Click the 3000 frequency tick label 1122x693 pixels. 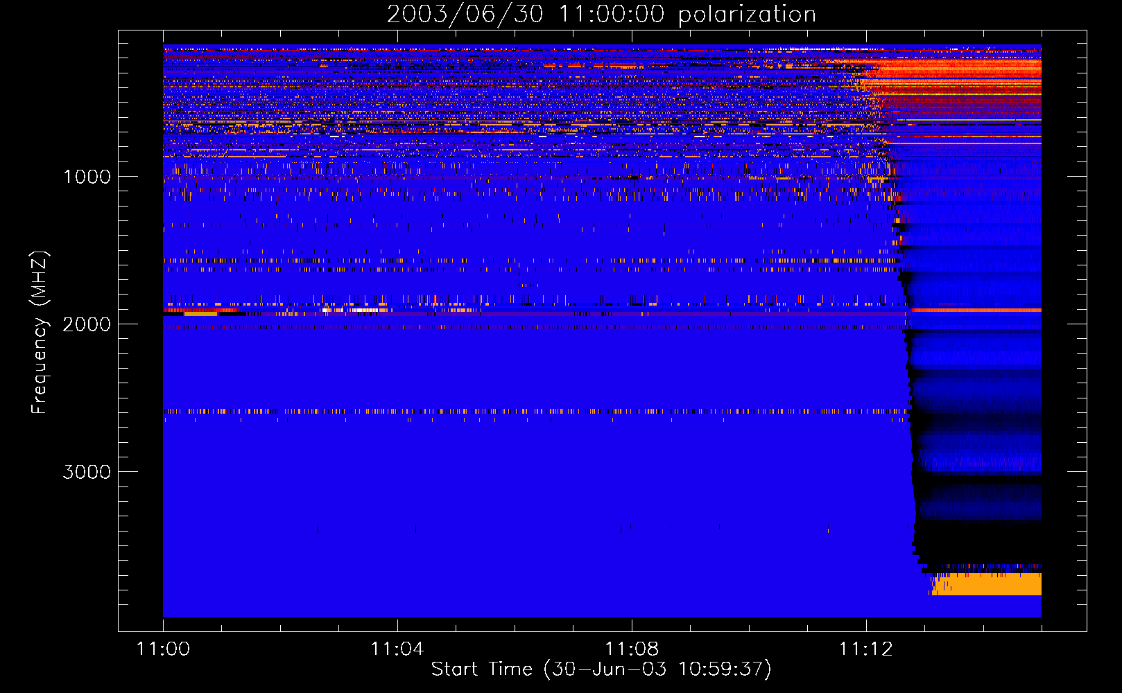coord(87,472)
